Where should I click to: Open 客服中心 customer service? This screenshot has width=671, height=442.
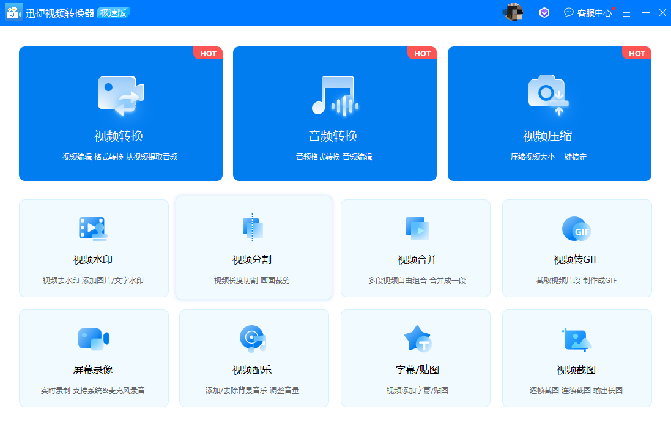[x=588, y=13]
